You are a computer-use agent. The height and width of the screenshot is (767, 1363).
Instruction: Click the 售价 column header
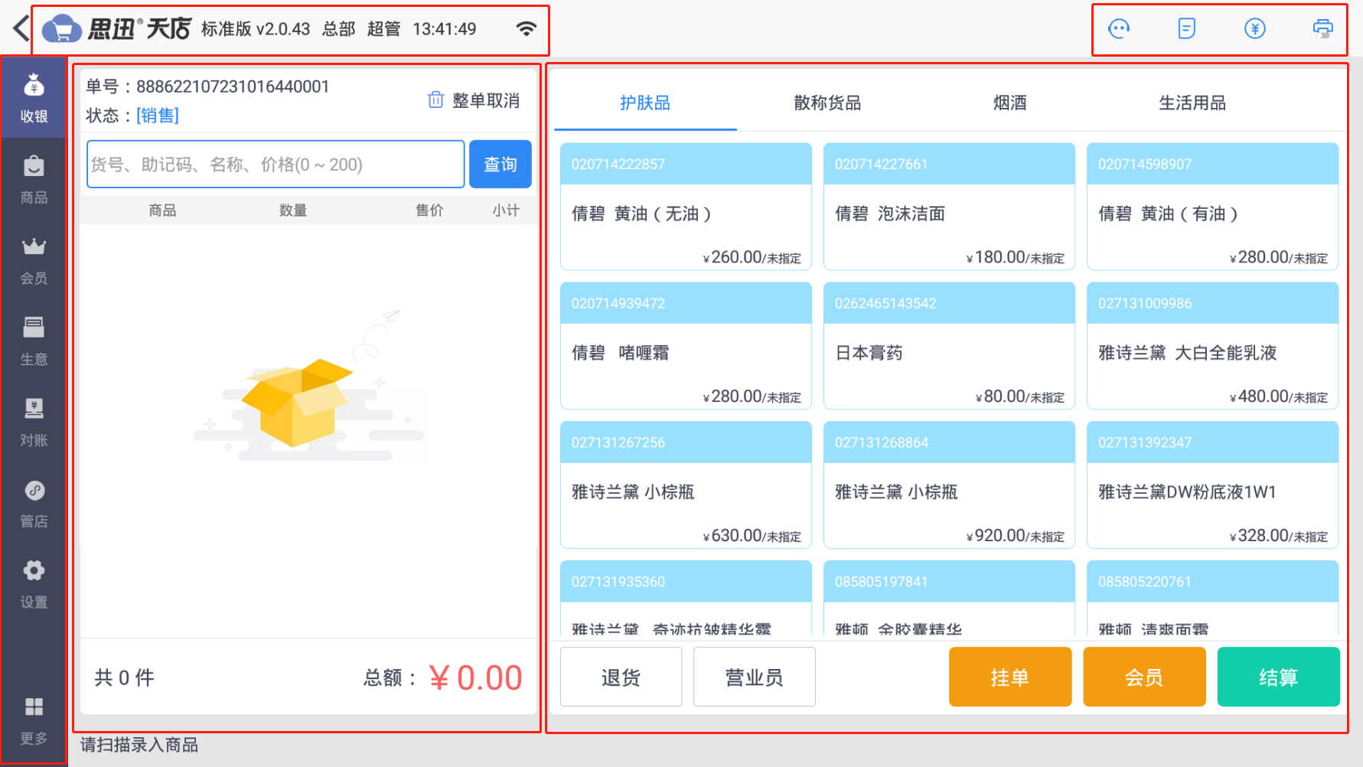click(x=429, y=211)
